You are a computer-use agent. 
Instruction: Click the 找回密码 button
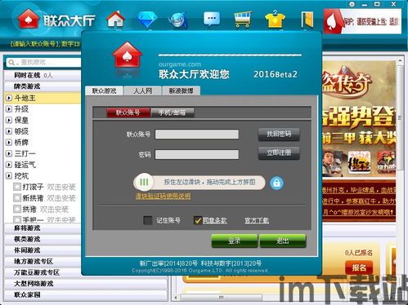[x=279, y=134]
